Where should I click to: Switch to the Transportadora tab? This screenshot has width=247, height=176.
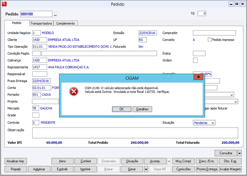click(x=41, y=23)
